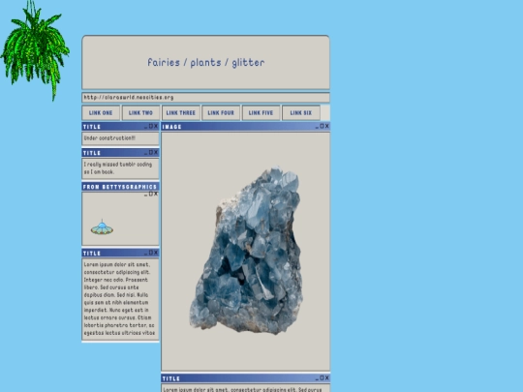This screenshot has width=523, height=392.
Task: Maximize the IMAGE window via square icon
Action: 322,126
